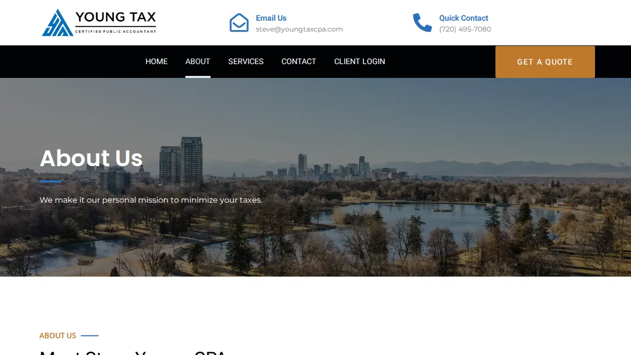Click the mission statement about minimizing taxes
The width and height of the screenshot is (631, 355).
click(151, 200)
